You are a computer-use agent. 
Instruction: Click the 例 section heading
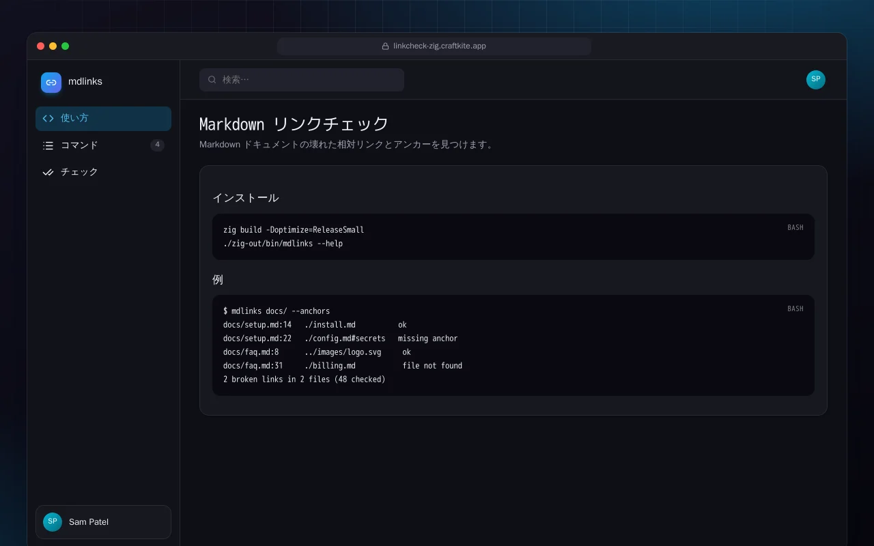click(218, 280)
